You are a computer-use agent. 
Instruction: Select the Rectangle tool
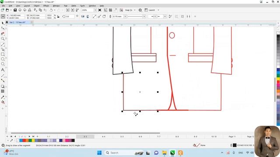[x=3, y=54]
